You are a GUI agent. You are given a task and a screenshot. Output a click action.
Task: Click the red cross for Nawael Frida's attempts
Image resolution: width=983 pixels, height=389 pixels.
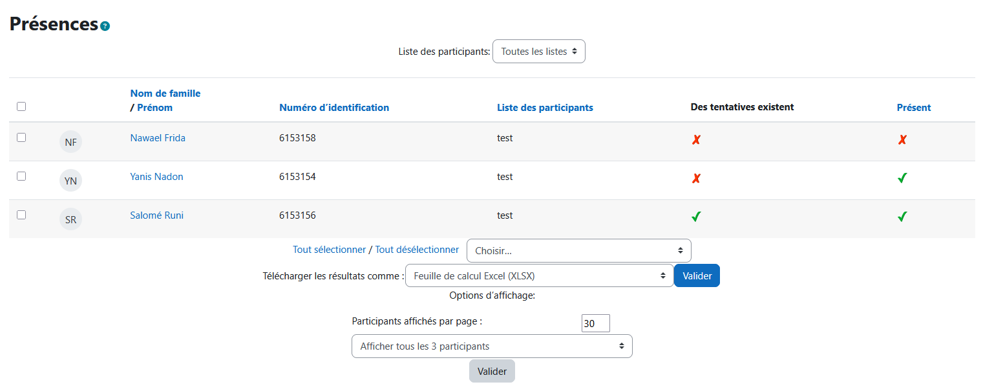point(696,139)
